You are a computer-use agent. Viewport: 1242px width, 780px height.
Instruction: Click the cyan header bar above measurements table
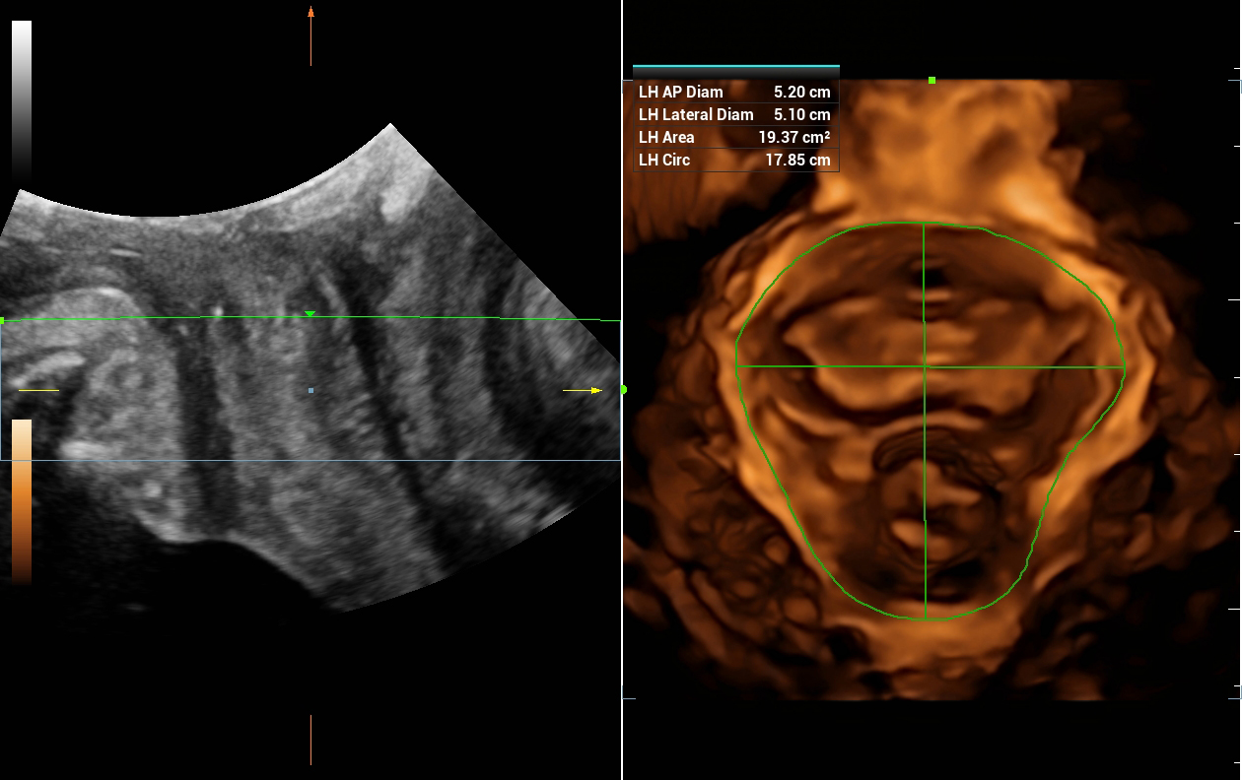pyautogui.click(x=735, y=67)
